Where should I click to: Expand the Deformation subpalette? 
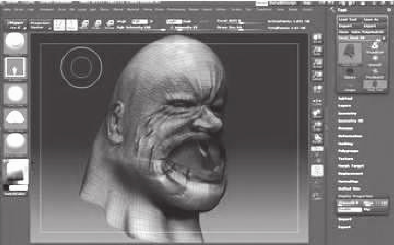pyautogui.click(x=350, y=136)
